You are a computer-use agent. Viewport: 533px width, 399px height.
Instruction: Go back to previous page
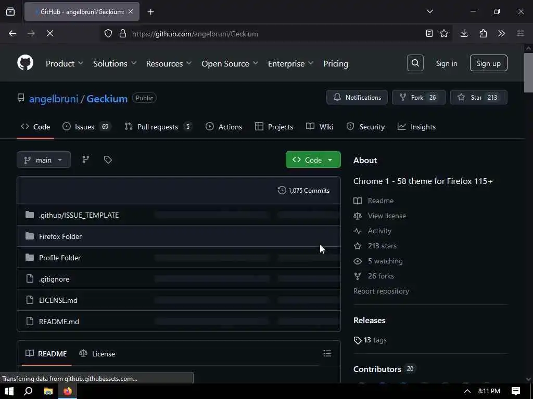pos(12,33)
